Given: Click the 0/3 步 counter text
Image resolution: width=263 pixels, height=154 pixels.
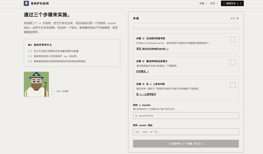Looking at the screenshot, I should (234, 19).
